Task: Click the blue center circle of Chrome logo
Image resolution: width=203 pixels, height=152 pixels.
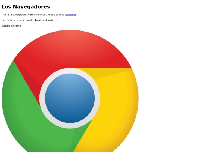Action: click(x=70, y=98)
